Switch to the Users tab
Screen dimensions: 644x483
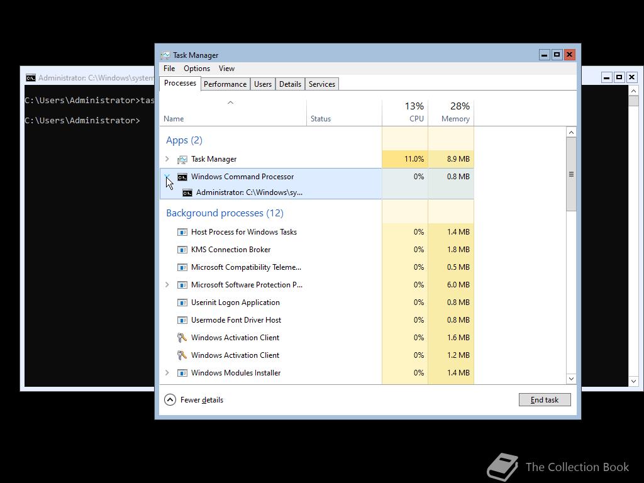click(x=263, y=84)
